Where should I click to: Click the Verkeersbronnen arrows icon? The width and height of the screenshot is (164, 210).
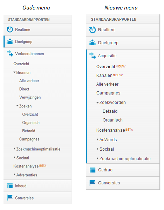[x=10, y=53]
